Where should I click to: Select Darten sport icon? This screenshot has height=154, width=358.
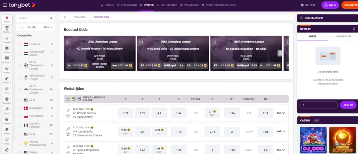[x=7, y=110]
